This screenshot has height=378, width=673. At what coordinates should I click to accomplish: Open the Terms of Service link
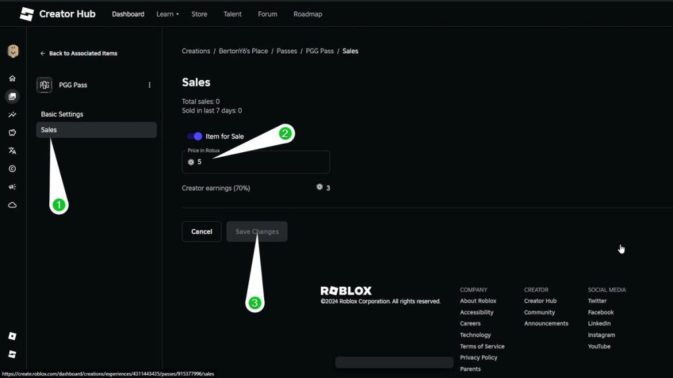click(x=482, y=346)
